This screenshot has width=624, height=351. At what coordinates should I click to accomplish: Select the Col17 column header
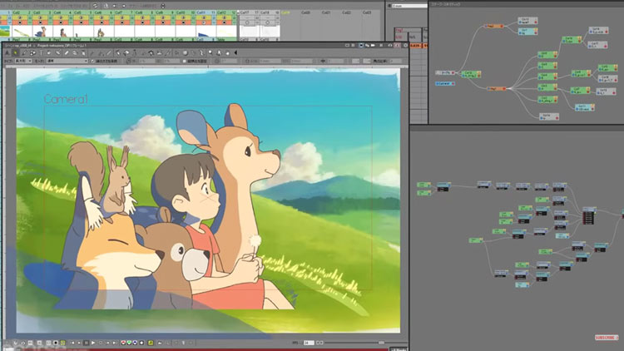(x=250, y=12)
